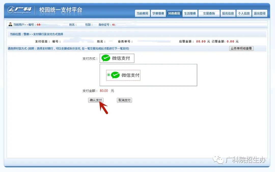The height and width of the screenshot is (172, 275).
Task: Open the 交易查询 tab
Action: pyautogui.click(x=209, y=14)
